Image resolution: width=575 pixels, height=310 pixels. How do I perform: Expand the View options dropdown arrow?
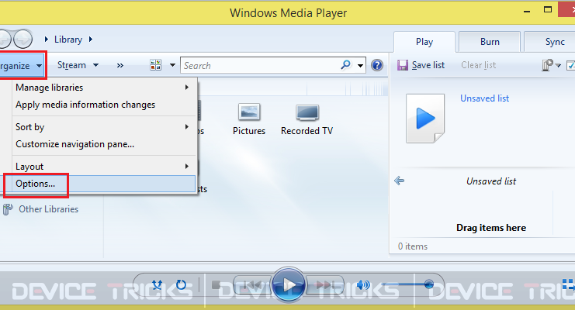pos(172,66)
